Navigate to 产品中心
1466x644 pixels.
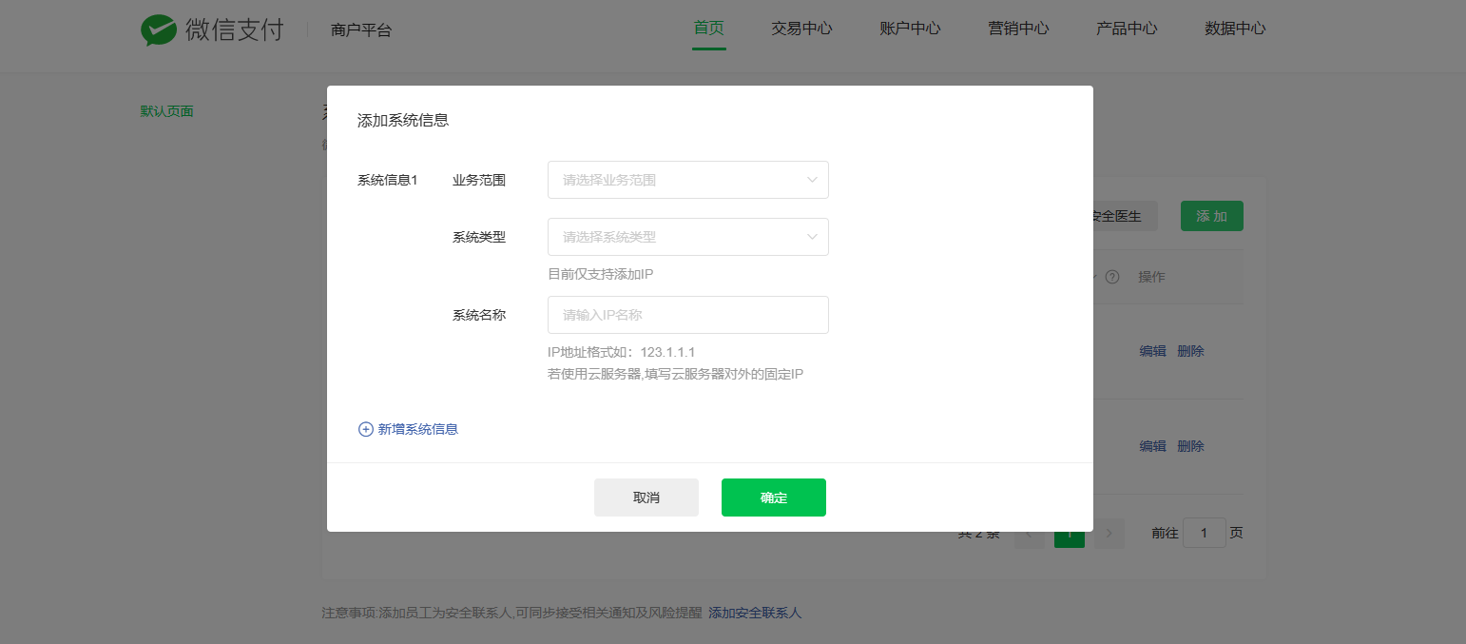tap(1127, 29)
